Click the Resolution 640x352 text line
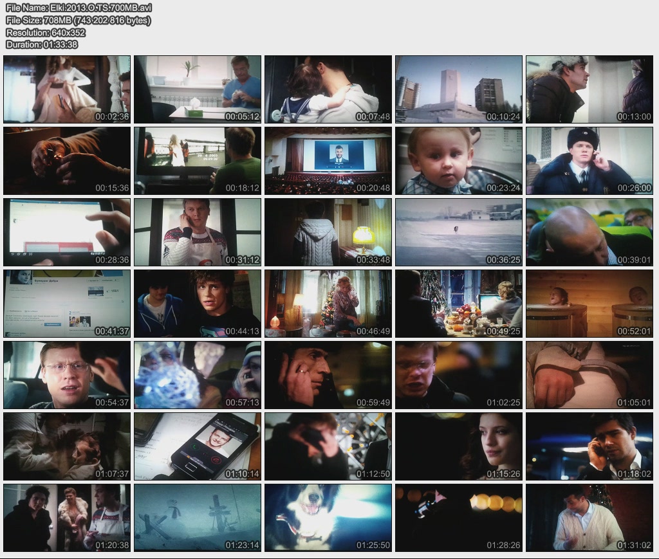The image size is (659, 559). 46,32
